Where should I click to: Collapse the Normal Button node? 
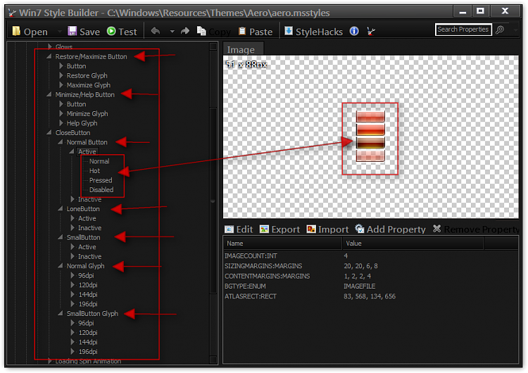pyautogui.click(x=61, y=141)
